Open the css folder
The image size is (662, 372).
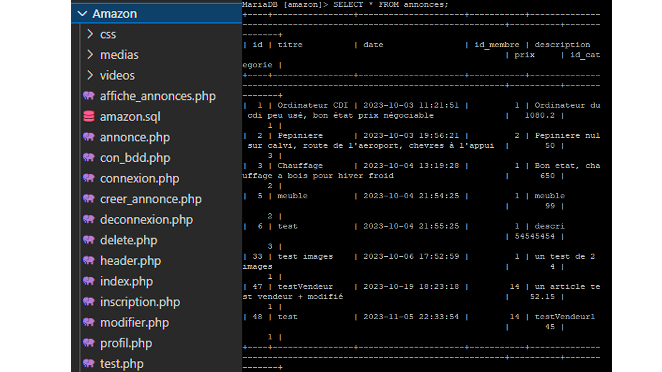tap(108, 34)
